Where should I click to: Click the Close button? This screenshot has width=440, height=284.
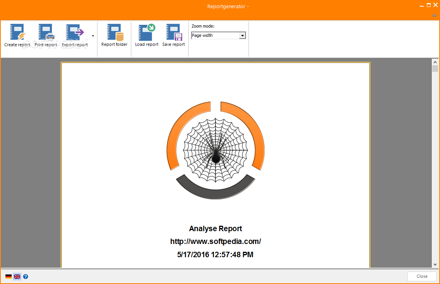point(422,276)
